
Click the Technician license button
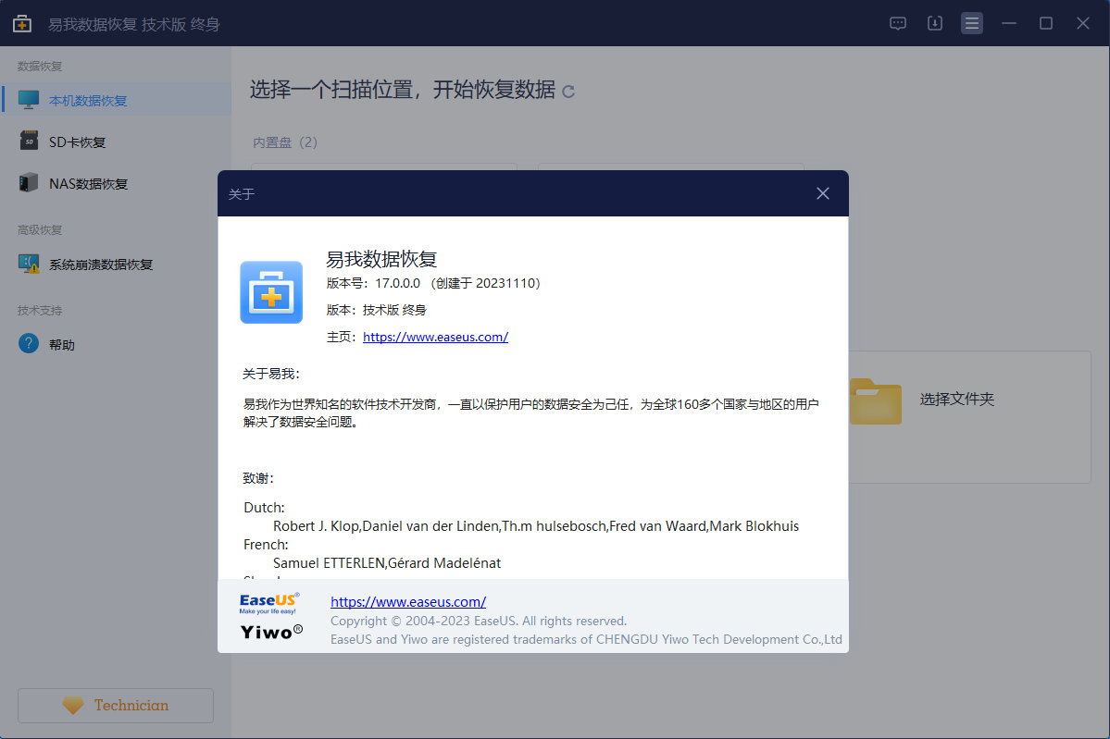tap(116, 705)
